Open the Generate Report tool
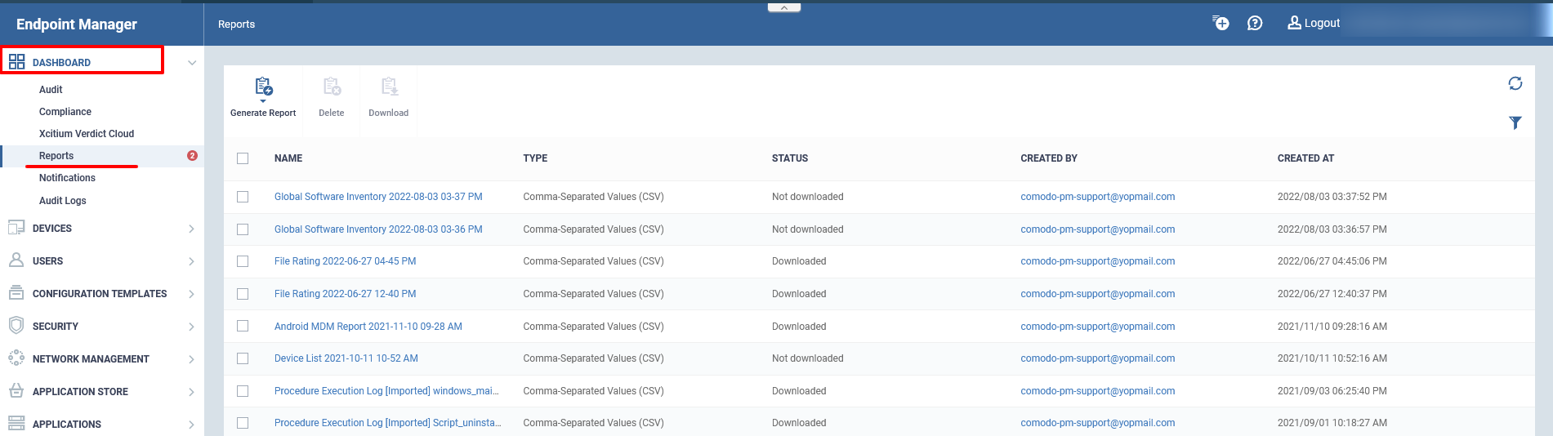Viewport: 1553px width, 436px height. [263, 98]
